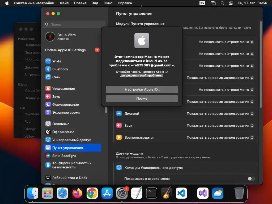Open Calub Viem Apple ID profile
Image resolution: width=272 pixels, height=204 pixels.
[x=72, y=37]
